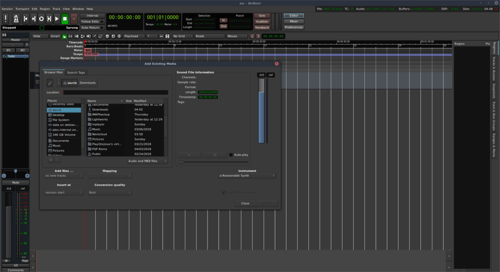Select the Cut tool scissors icon
The height and width of the screenshot is (272, 500).
pyautogui.click(x=76, y=36)
